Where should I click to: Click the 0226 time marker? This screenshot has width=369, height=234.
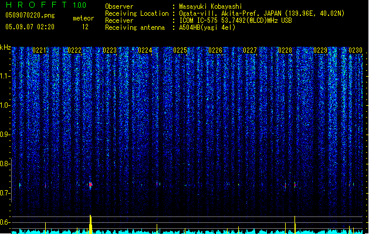point(215,50)
